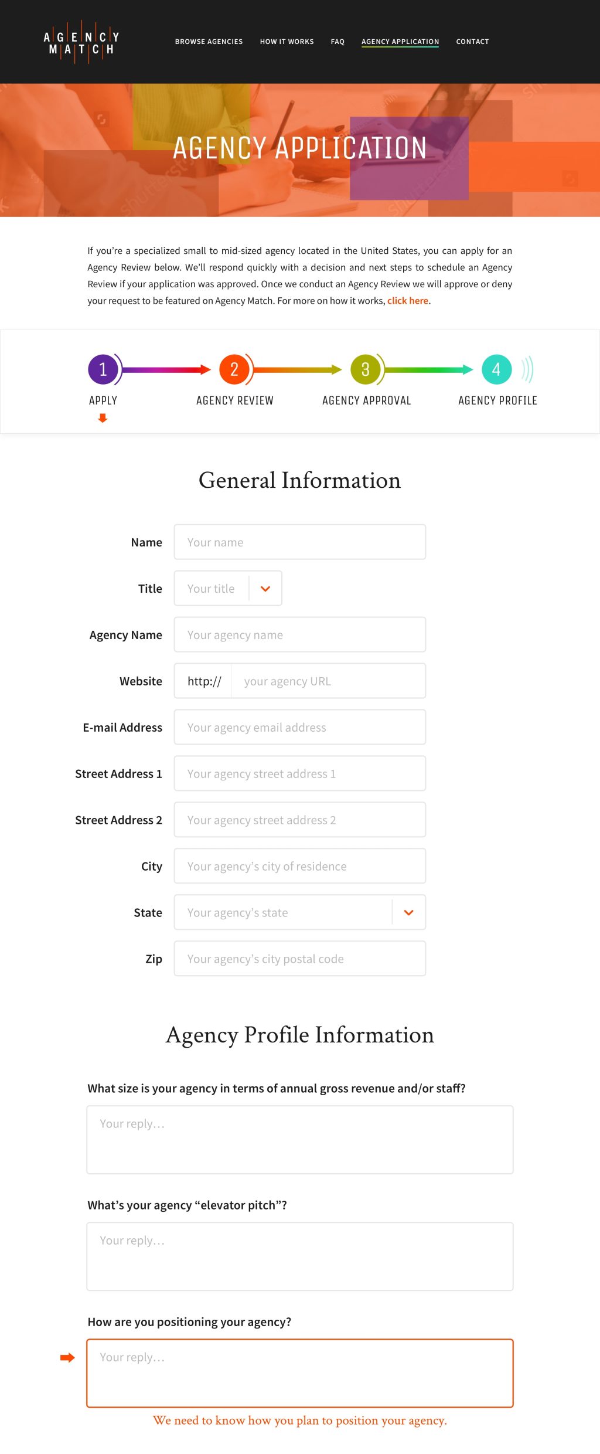This screenshot has width=600, height=1454.
Task: Navigate to How It Works
Action: pos(287,42)
